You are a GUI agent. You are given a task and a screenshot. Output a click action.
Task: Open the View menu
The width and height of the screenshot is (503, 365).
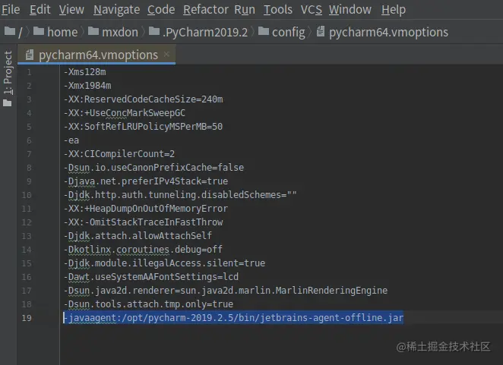pos(71,10)
